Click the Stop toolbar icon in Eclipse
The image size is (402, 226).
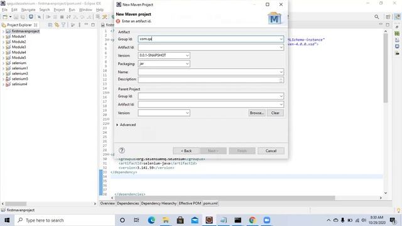coord(62,17)
